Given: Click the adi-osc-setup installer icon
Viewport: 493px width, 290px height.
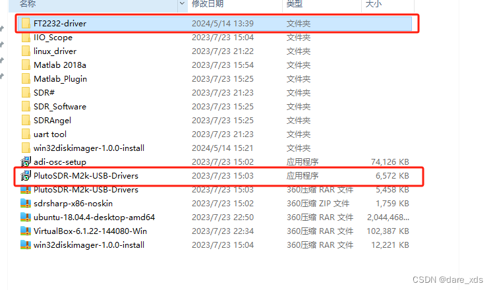Looking at the screenshot, I should (x=26, y=161).
